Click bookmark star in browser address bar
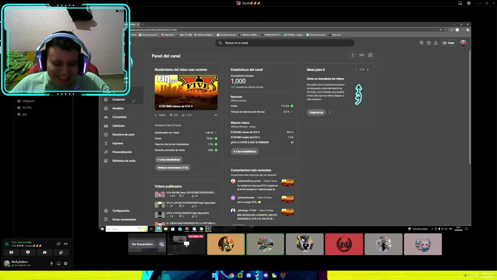497x280 pixels. point(446,30)
